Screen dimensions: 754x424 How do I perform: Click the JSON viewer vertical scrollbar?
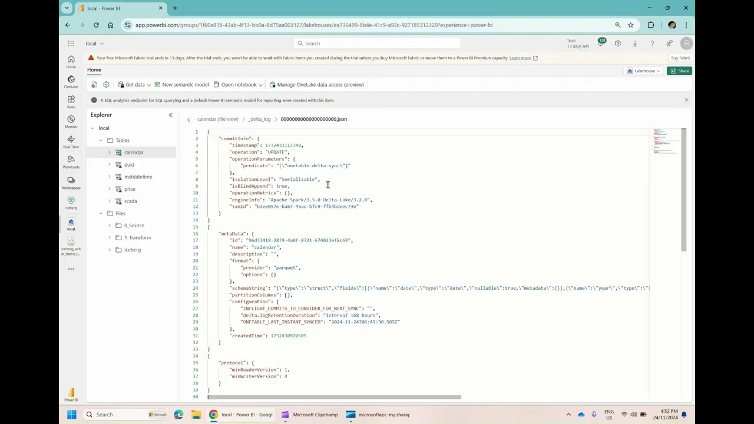(683, 190)
